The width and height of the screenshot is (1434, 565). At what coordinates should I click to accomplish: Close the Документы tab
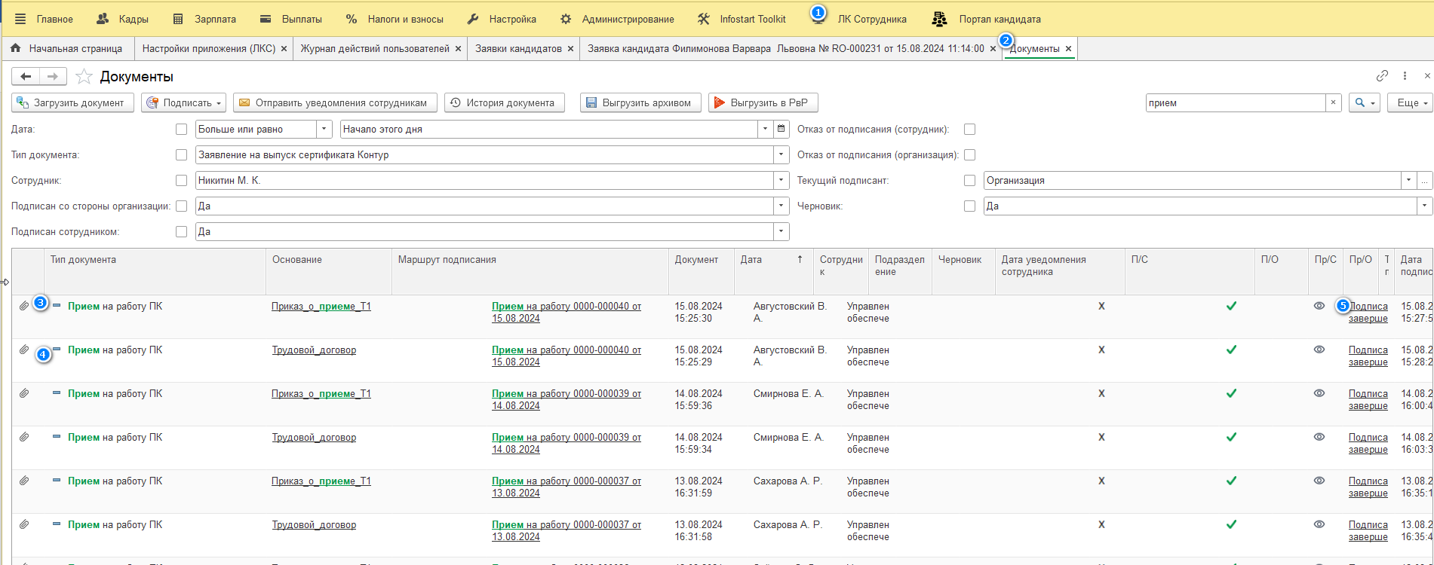tap(1068, 49)
